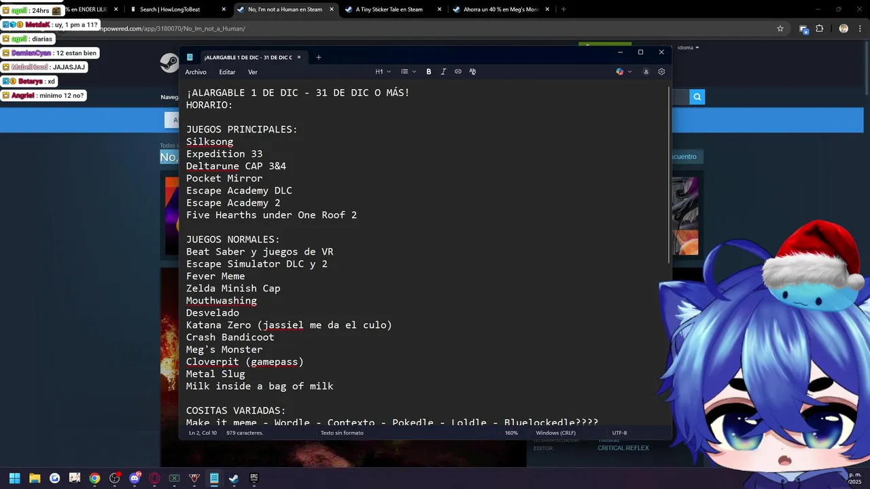Switch to Ahorra un 40 % Meg's Monster tab
Image resolution: width=870 pixels, height=489 pixels.
pyautogui.click(x=500, y=10)
